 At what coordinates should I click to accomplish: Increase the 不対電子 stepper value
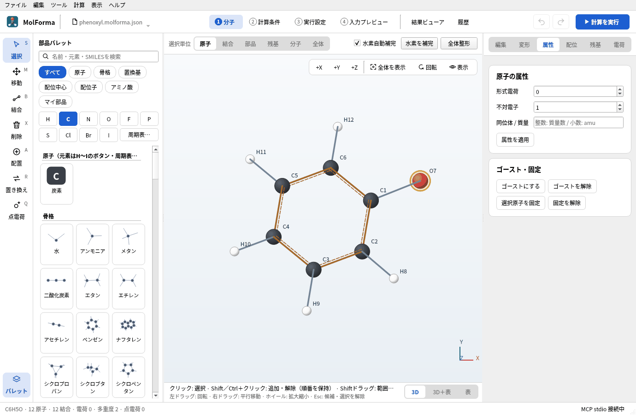coord(620,105)
